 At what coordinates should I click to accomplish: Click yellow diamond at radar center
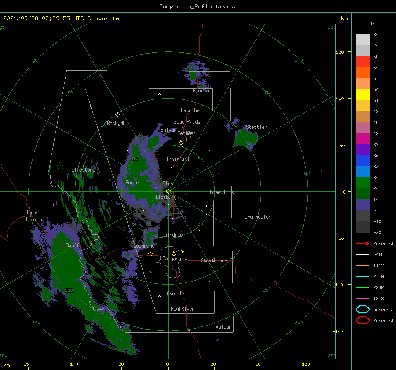coord(168,191)
